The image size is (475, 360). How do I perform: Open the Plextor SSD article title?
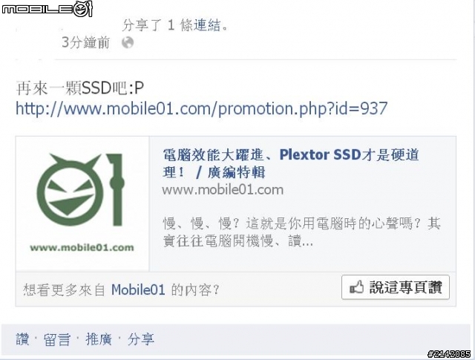tap(290, 163)
